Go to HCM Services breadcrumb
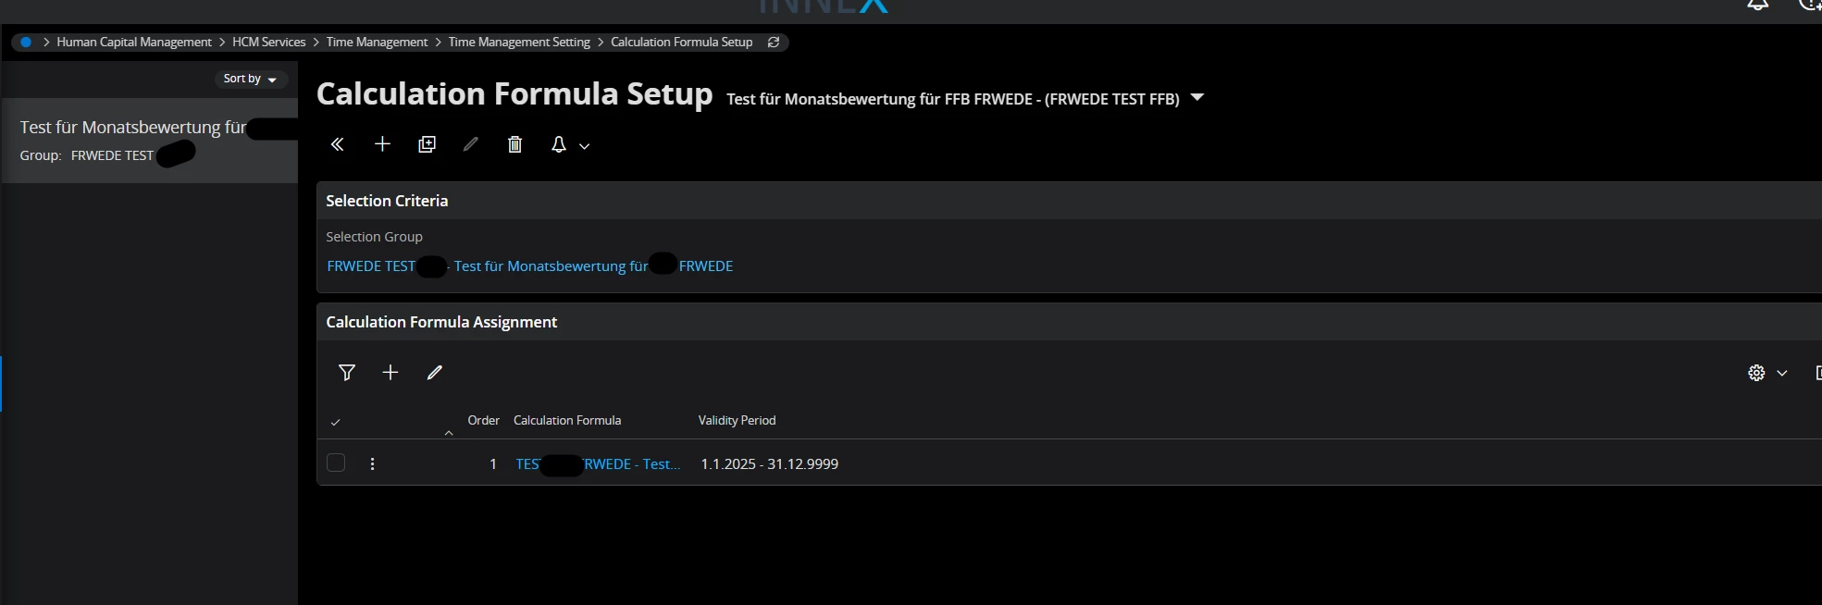Screen dimensions: 1822x605 (269, 43)
